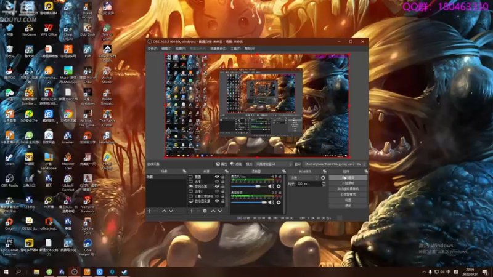
Task: Remove selected scene with minus icon
Action: tap(157, 211)
